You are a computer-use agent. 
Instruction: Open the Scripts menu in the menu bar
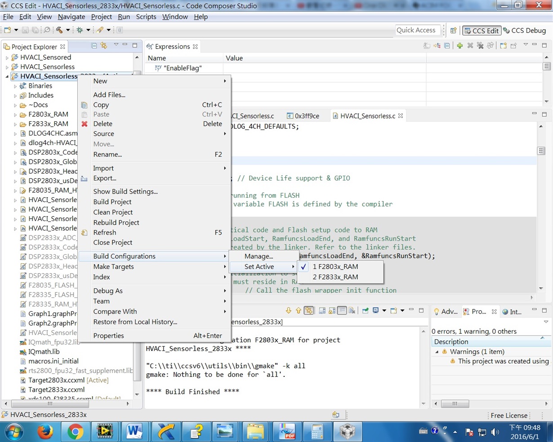146,17
